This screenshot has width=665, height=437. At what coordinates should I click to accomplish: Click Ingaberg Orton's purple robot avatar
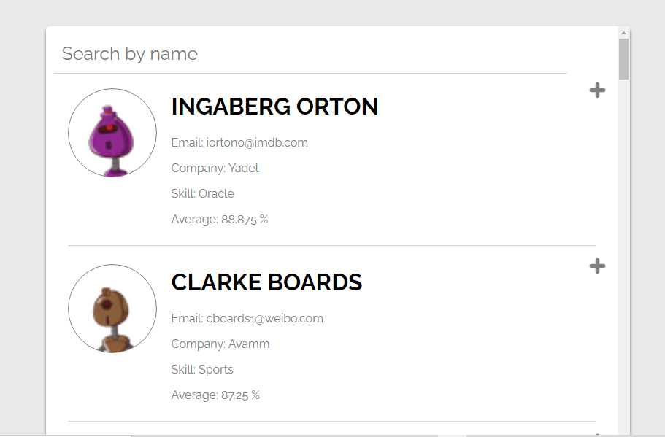[x=112, y=133]
